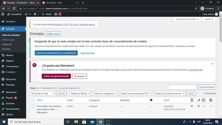The height and width of the screenshot is (125, 222).
Task: Click Todas las entradas submenu item
Action: point(11,35)
